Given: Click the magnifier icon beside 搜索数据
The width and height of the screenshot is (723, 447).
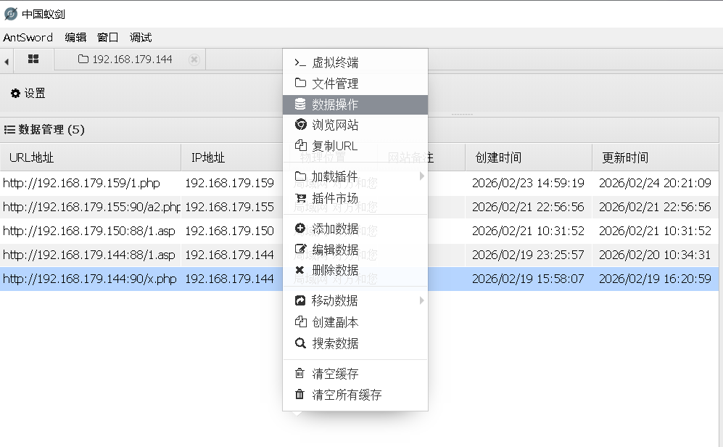Looking at the screenshot, I should (x=300, y=343).
